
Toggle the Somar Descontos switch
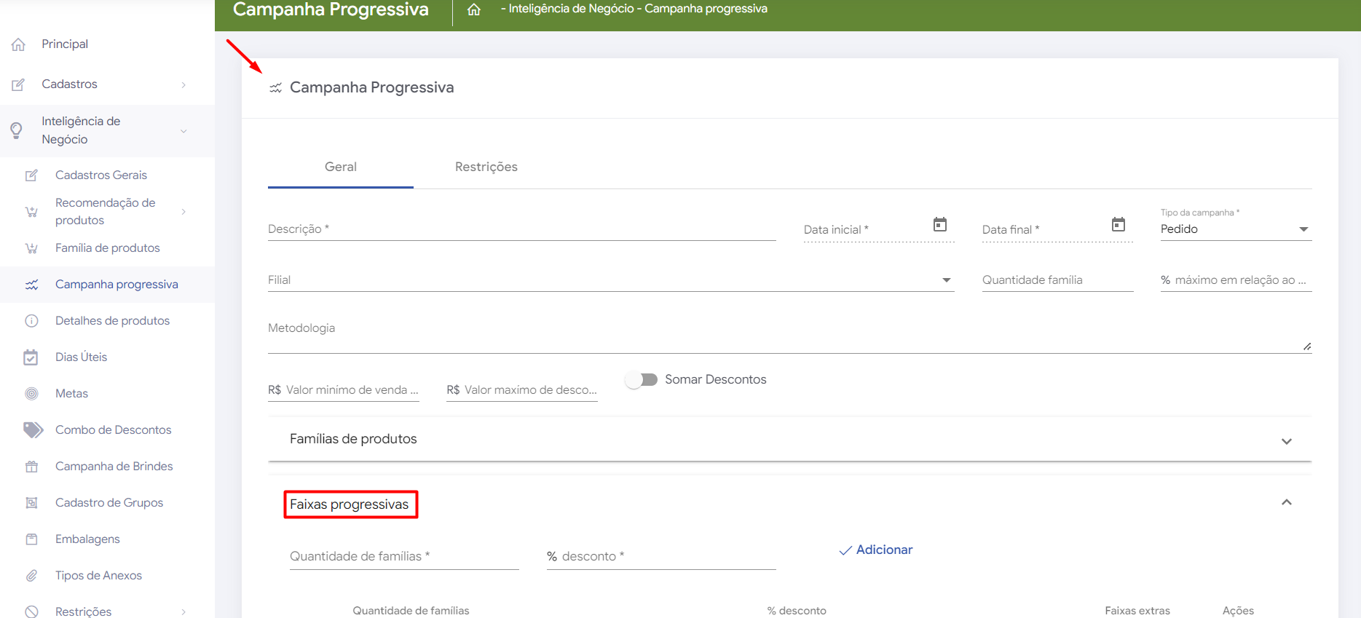click(x=642, y=380)
